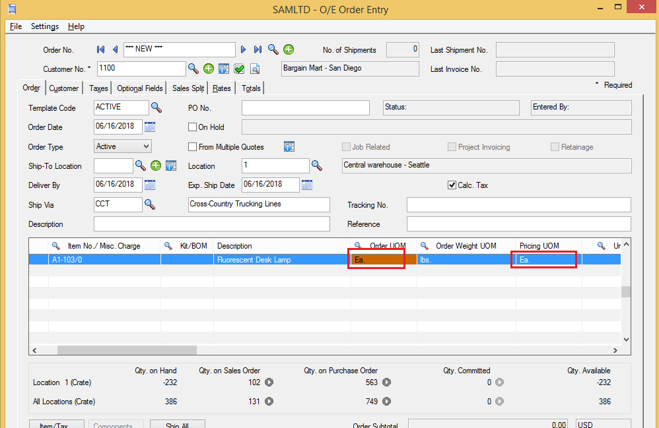Click grid horizontal scrollbar thumb
The image size is (659, 428).
pyautogui.click(x=127, y=350)
